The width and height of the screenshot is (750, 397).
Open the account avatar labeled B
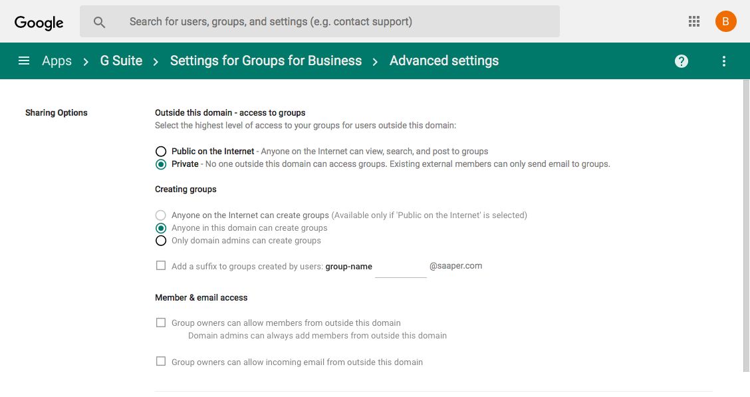725,21
